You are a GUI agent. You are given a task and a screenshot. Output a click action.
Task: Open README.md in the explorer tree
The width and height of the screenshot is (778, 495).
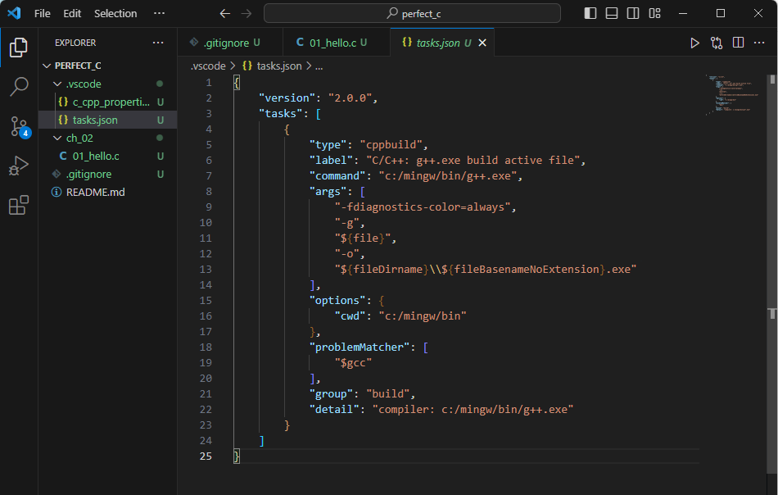tap(107, 192)
